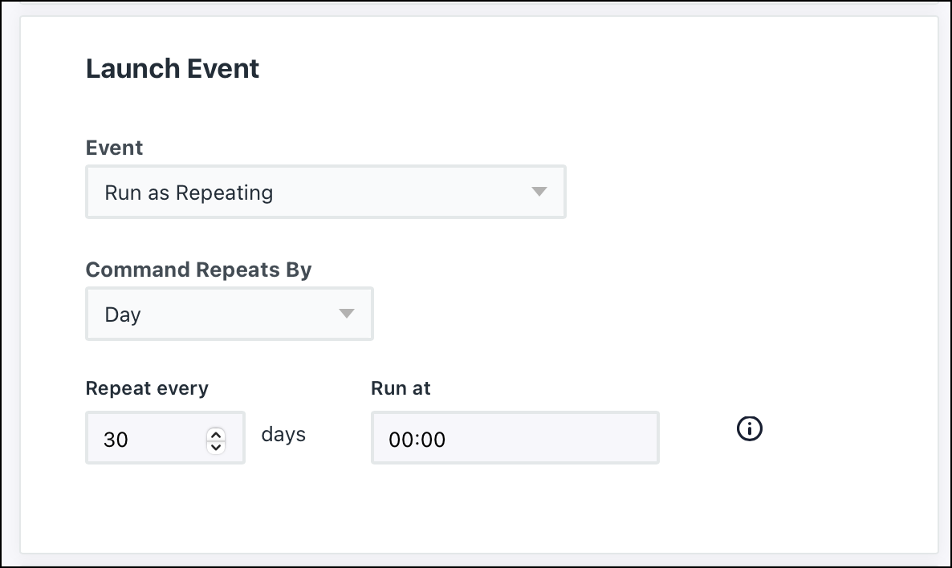This screenshot has height=568, width=952.
Task: Click the Run at time field
Action: 514,438
